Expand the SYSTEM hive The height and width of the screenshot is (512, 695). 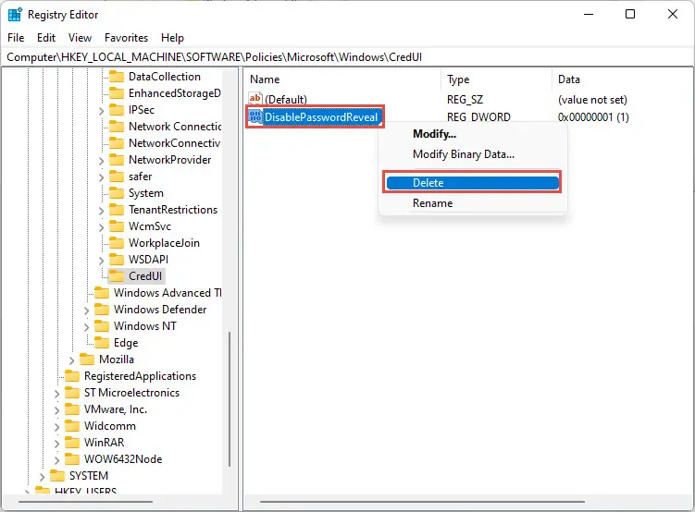point(43,477)
